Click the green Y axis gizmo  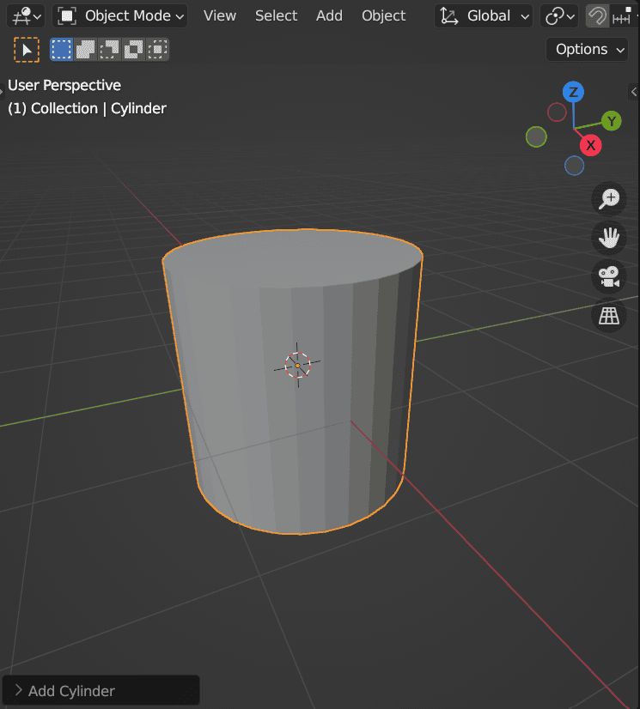(612, 121)
